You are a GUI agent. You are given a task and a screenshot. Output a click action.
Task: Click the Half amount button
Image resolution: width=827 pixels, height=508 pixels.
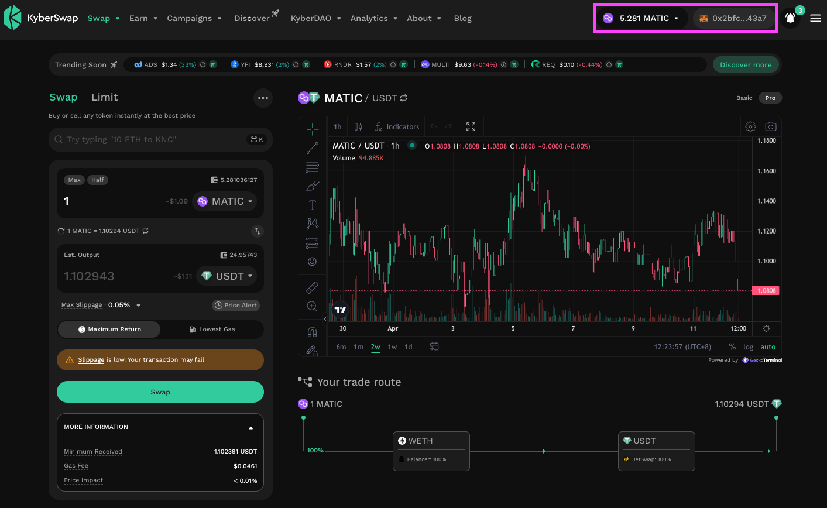coord(98,180)
